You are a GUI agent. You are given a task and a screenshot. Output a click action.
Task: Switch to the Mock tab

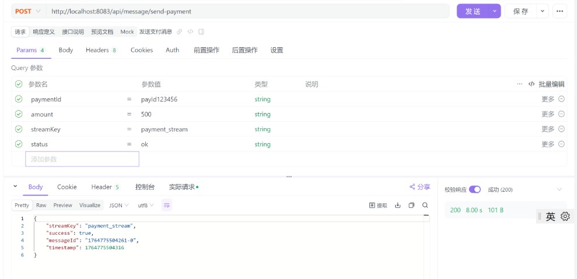coord(127,31)
